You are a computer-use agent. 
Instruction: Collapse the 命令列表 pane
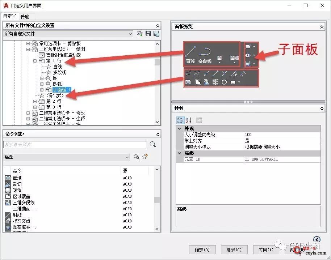pos(158,134)
